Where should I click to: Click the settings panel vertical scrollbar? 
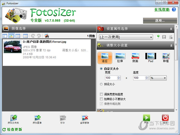point(176,44)
